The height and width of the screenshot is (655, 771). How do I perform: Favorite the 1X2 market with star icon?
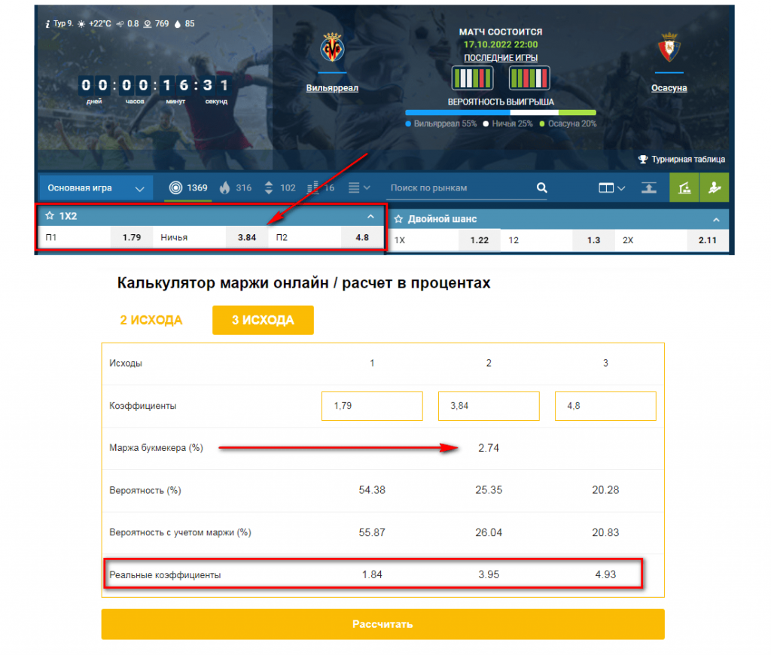click(50, 216)
